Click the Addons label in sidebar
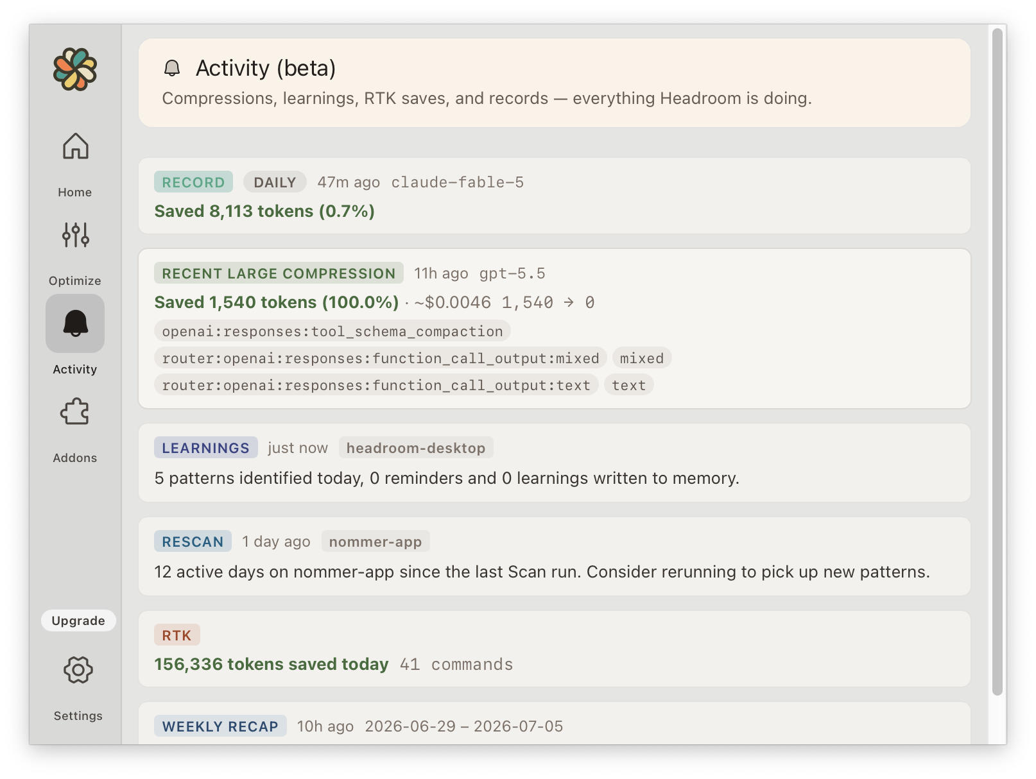This screenshot has width=1036, height=779. [75, 458]
